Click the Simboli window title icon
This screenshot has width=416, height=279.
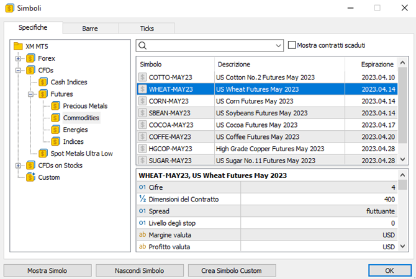[9, 8]
